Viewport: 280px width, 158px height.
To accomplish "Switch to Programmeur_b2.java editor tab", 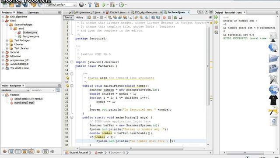I will 88,12.
